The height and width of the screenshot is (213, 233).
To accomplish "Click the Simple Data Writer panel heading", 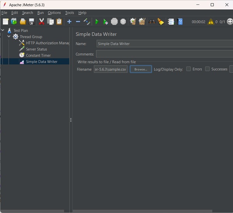I will [x=96, y=34].
